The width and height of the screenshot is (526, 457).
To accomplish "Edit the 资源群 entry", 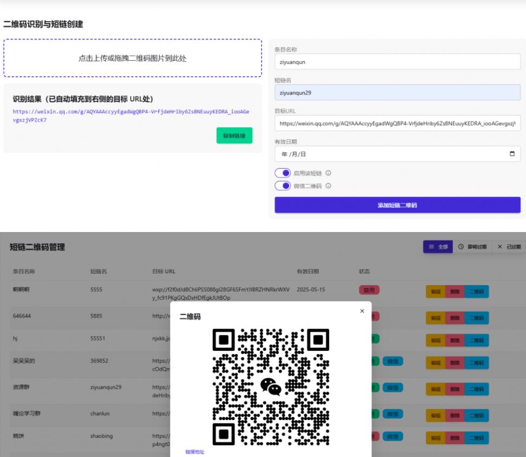I will (x=435, y=389).
